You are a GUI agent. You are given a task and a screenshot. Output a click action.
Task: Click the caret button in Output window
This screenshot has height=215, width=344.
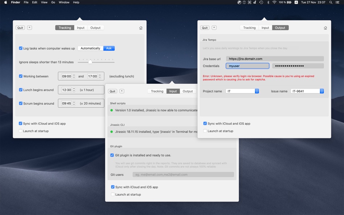pyautogui.click(x=214, y=28)
